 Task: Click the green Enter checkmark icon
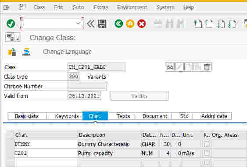coord(11,24)
